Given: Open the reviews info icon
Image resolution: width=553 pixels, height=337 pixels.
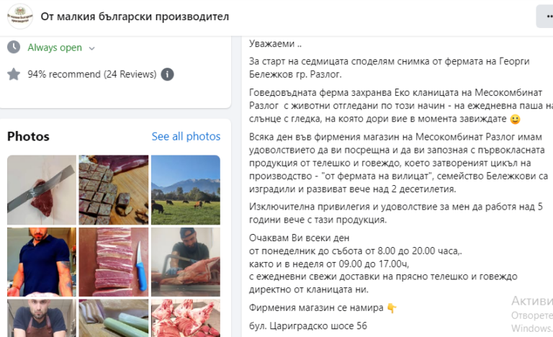Looking at the screenshot, I should (x=167, y=74).
